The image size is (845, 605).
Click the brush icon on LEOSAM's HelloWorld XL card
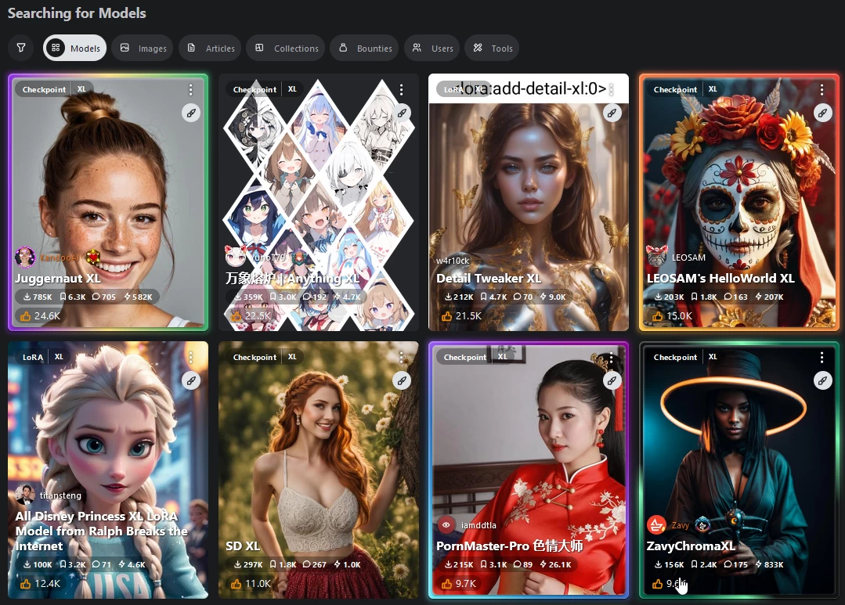pyautogui.click(x=823, y=113)
